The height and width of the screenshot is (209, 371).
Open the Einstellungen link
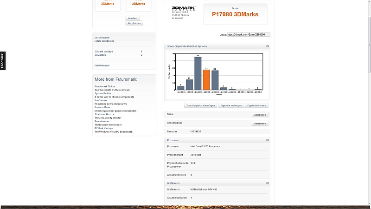pos(102,65)
